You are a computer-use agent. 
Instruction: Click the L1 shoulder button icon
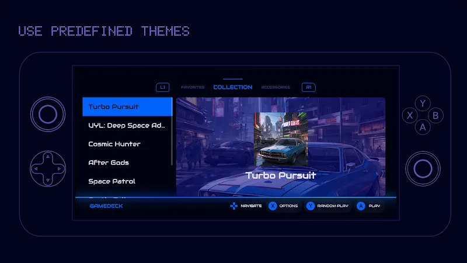coord(163,87)
